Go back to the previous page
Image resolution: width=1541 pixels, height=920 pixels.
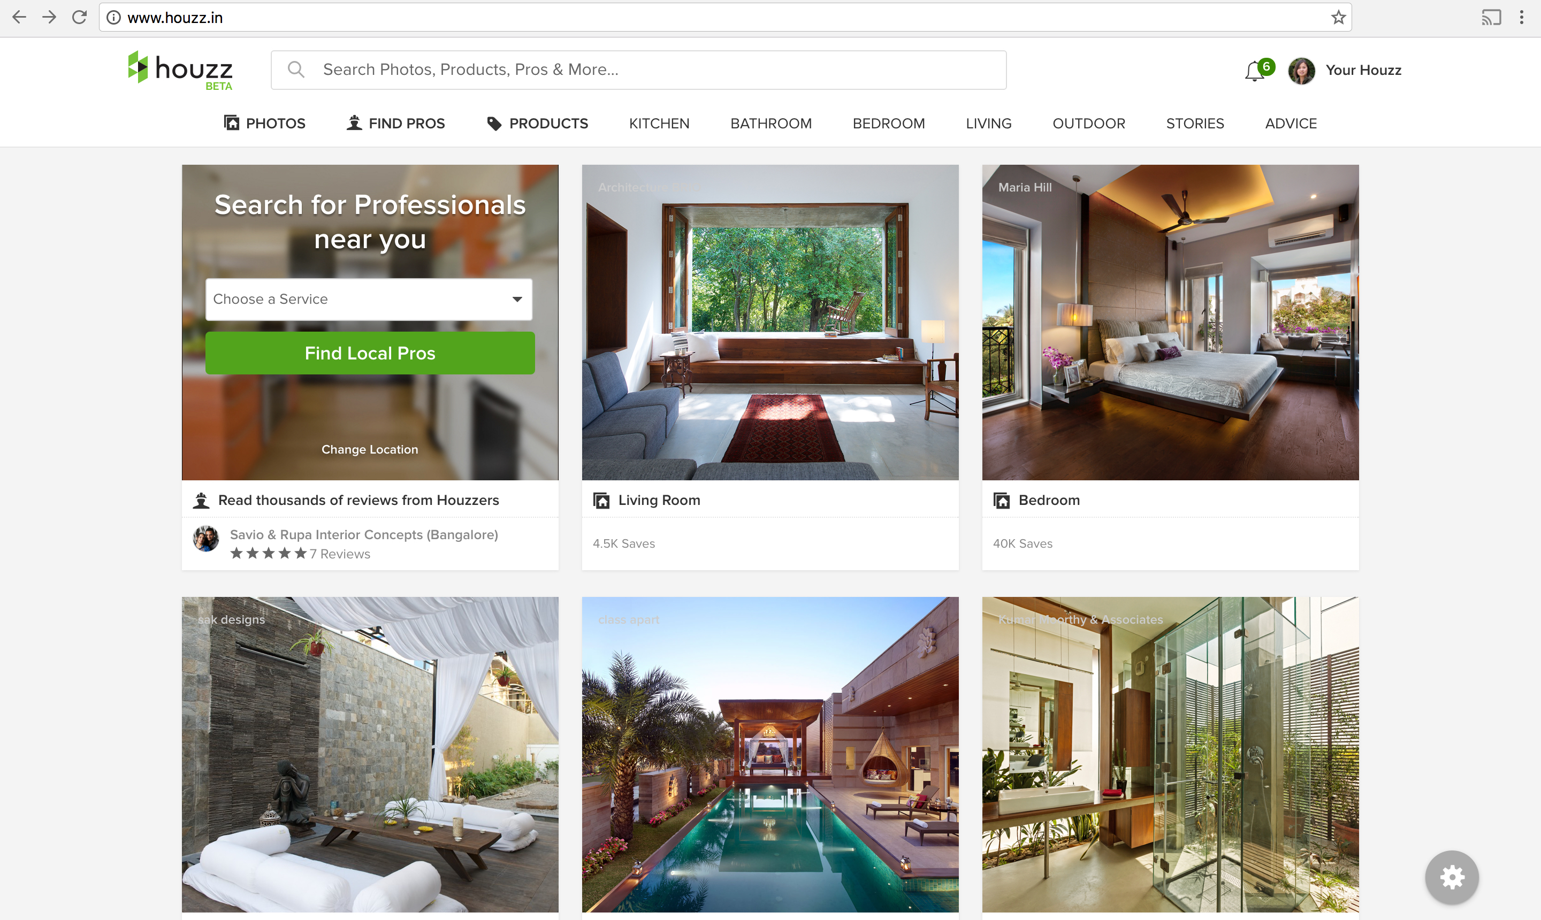pos(19,17)
